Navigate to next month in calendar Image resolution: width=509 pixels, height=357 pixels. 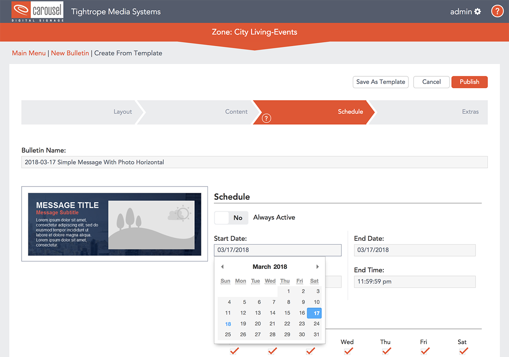318,266
